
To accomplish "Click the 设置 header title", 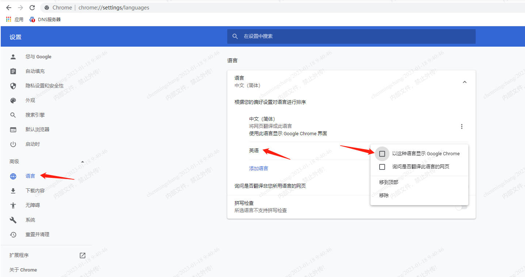I will (16, 37).
